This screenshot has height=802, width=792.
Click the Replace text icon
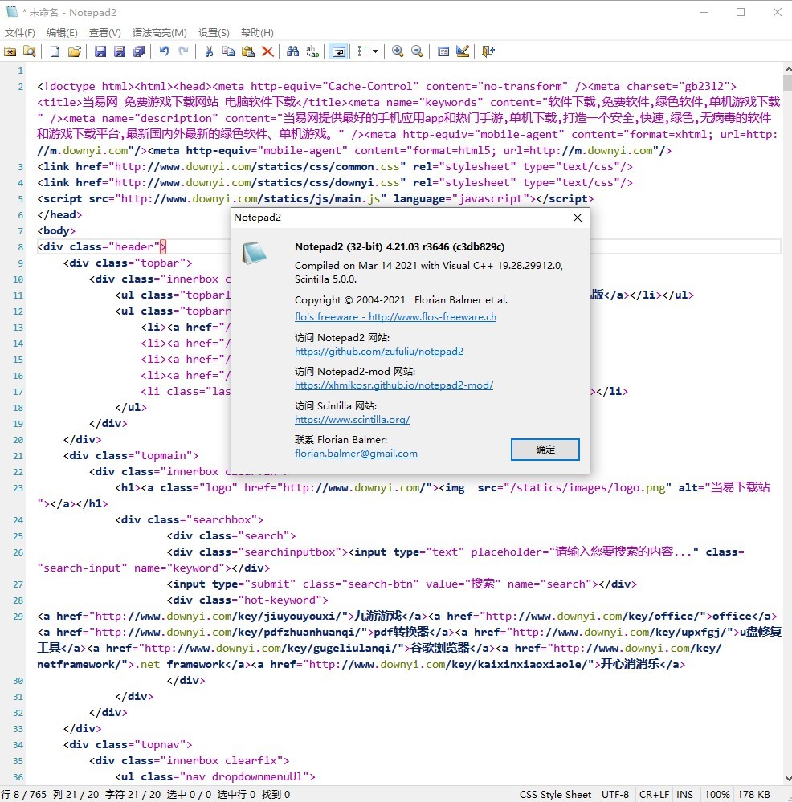312,51
